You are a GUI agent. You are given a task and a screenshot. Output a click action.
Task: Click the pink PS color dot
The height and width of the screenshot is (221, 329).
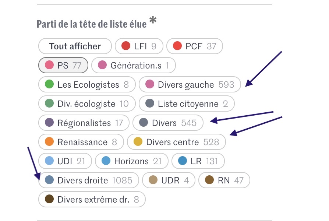(48, 65)
